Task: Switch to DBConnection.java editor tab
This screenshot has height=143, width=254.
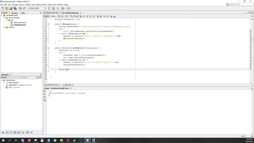Action: (x=52, y=13)
